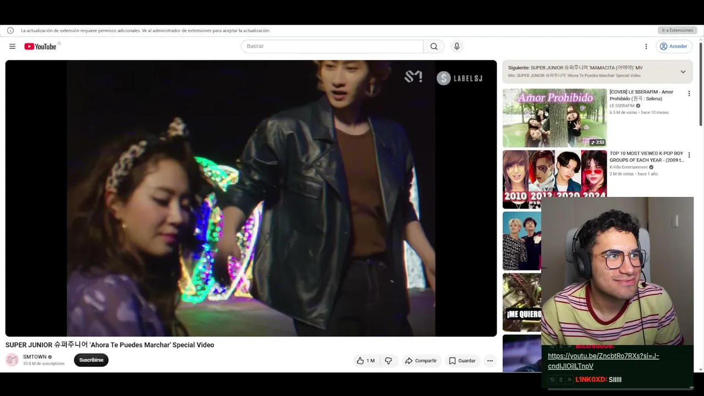
Task: Open options menu for the TOP 10 video
Action: click(689, 156)
